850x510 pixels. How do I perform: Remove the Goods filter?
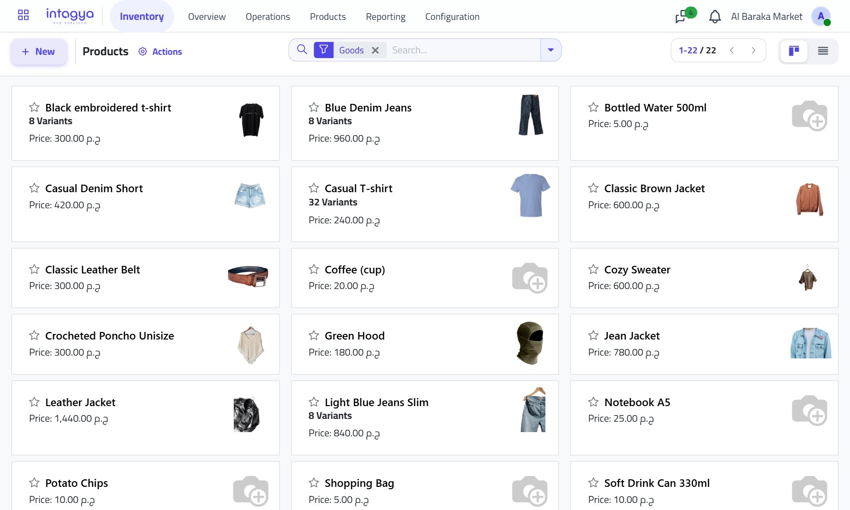375,50
